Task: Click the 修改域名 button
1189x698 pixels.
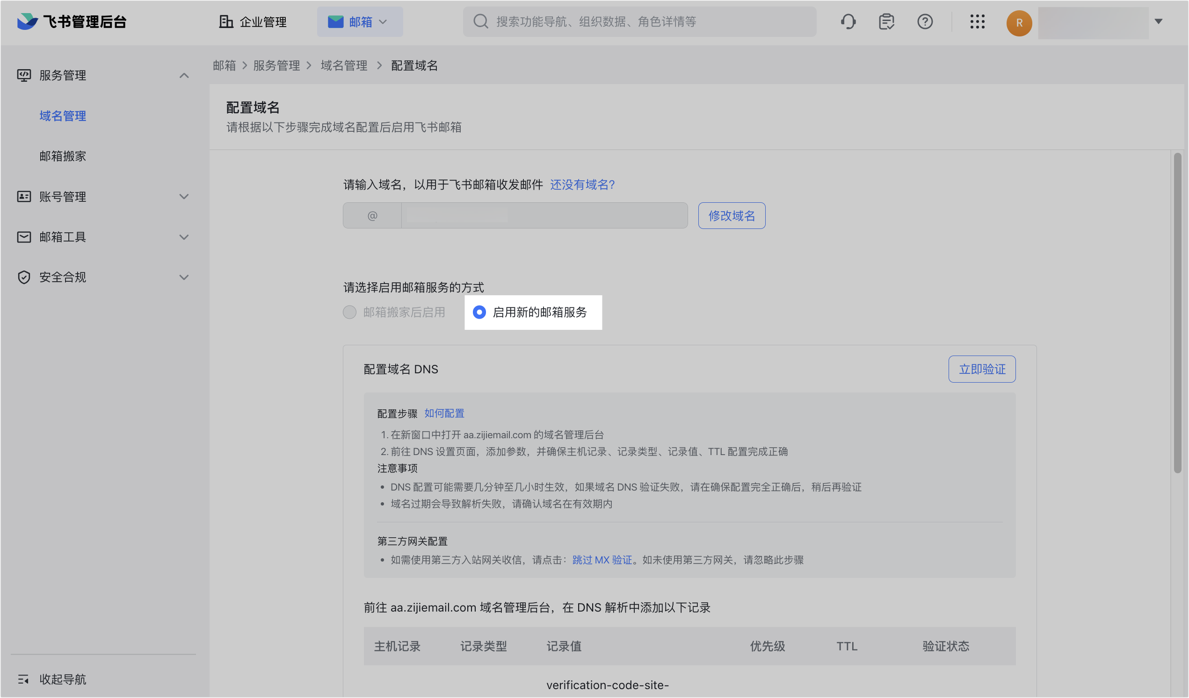Action: click(x=732, y=216)
